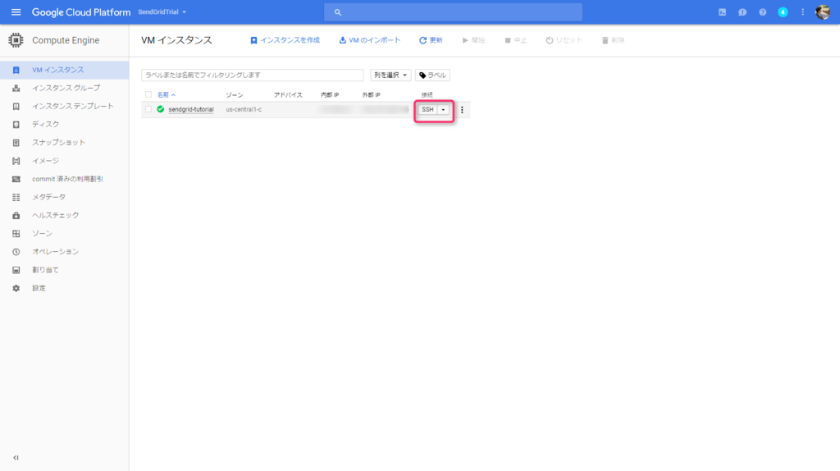Click the 設定 gear icon
840x471 pixels.
pyautogui.click(x=16, y=288)
